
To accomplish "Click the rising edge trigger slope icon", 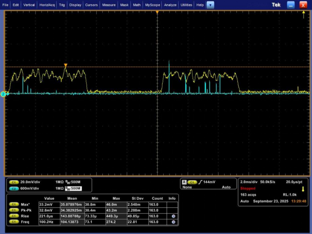I will point(200,182).
